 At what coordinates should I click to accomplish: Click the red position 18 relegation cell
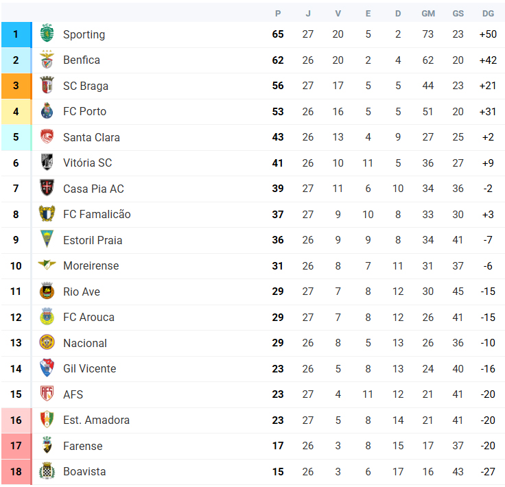tap(16, 472)
